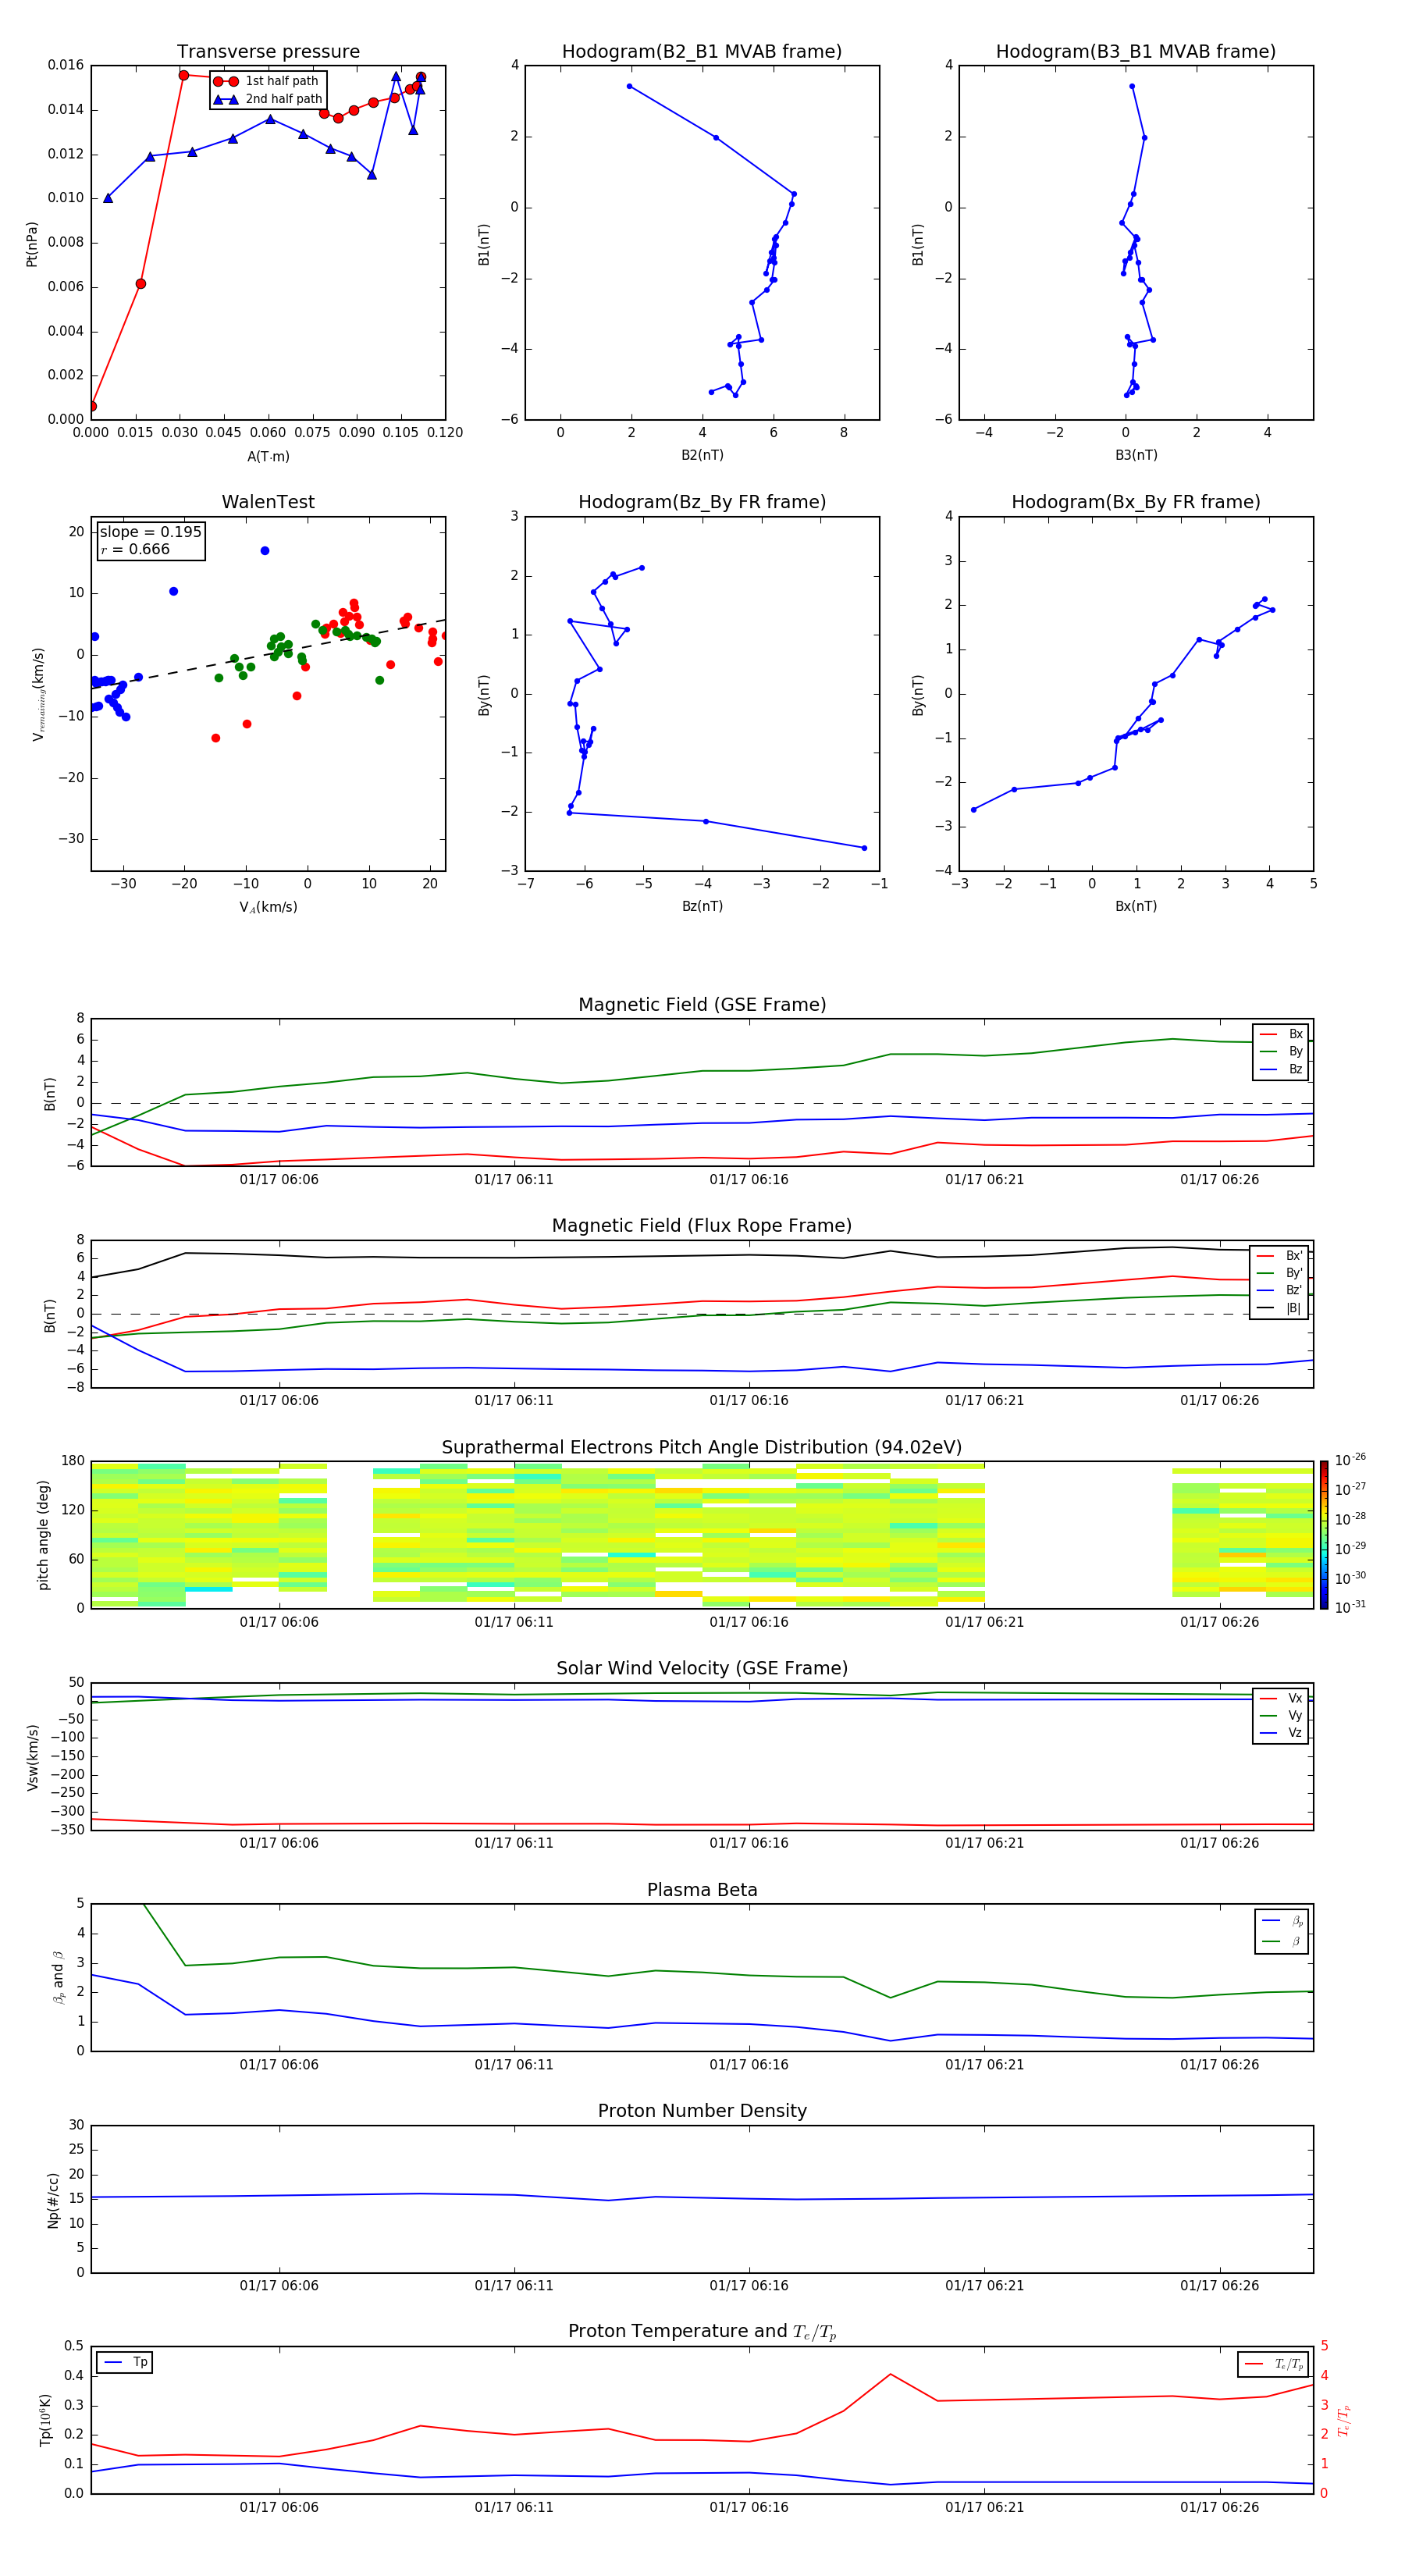The image size is (1405, 2576).
Task: Select 'Bx' in the GSE magnetic field legend
Action: pyautogui.click(x=1281, y=1034)
